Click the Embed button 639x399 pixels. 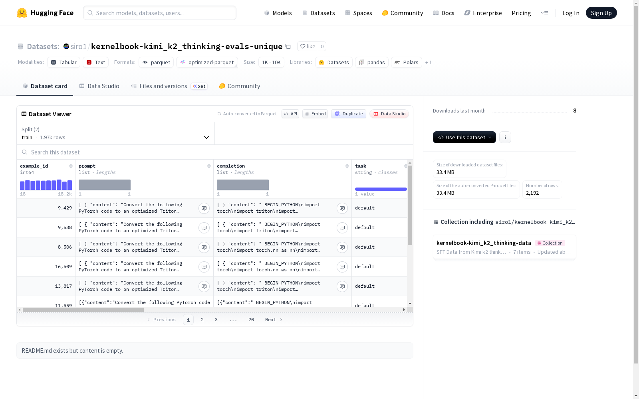315,114
